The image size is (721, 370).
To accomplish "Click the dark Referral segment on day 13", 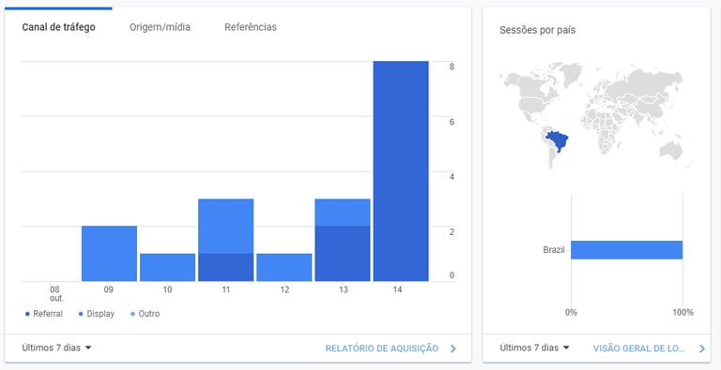I will click(x=343, y=254).
